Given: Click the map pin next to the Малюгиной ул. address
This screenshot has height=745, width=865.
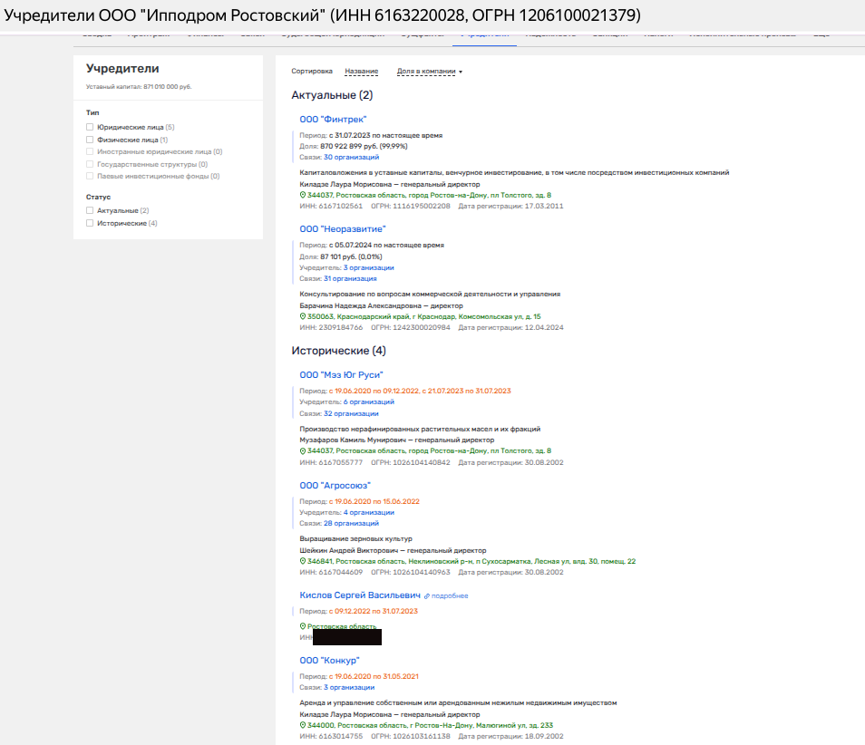Looking at the screenshot, I should pos(303,725).
